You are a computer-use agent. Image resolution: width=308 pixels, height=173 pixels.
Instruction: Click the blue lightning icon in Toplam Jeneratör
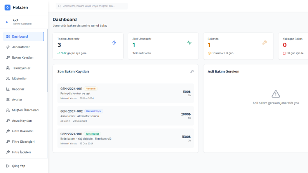tap(114, 43)
